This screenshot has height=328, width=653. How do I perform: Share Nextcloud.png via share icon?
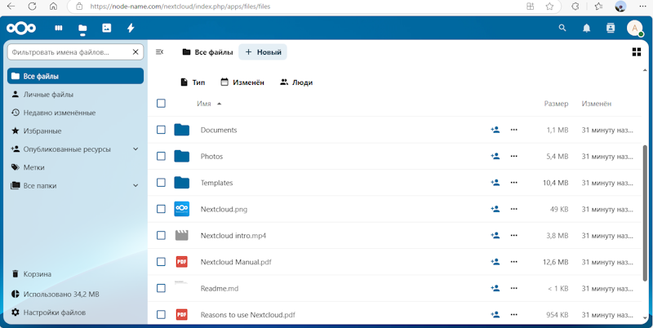click(495, 209)
